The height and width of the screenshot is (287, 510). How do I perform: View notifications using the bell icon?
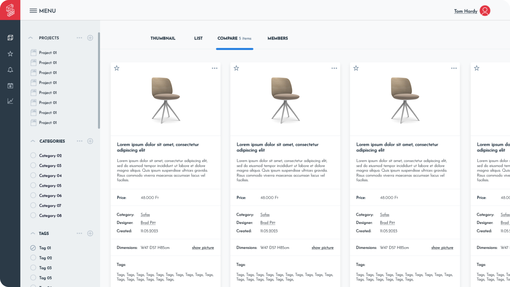[10, 70]
